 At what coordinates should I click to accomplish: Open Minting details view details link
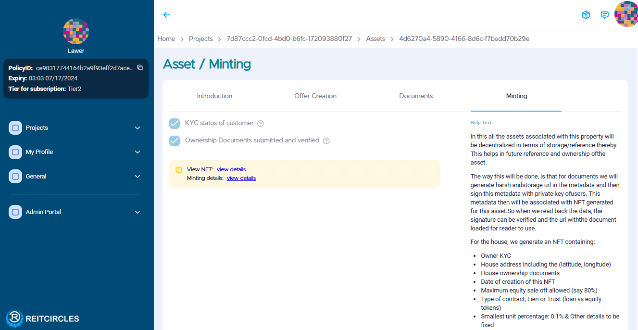click(241, 178)
